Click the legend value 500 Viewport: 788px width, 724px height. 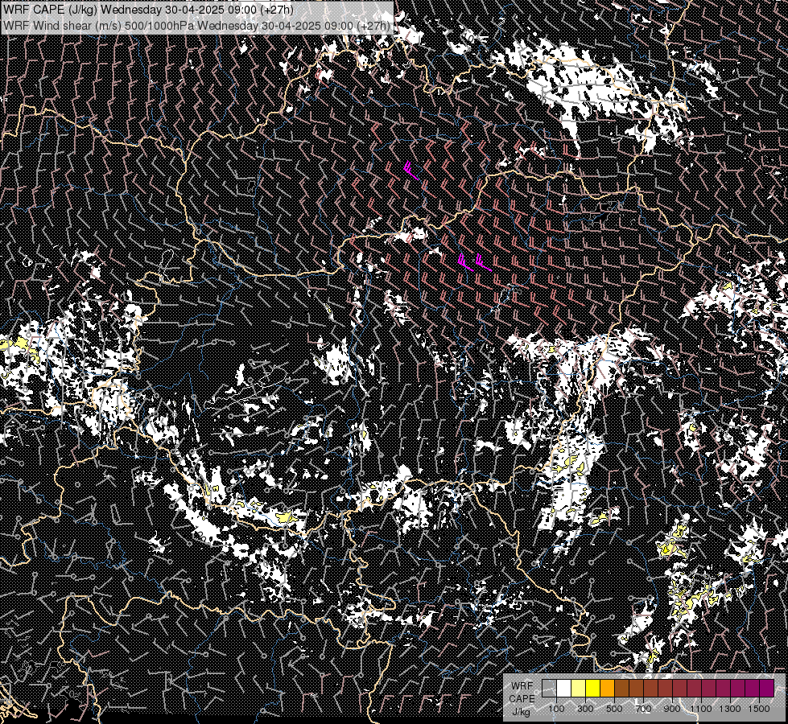[614, 709]
